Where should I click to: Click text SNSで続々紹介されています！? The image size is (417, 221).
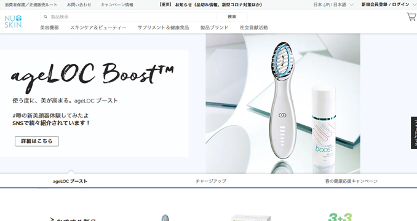point(51,123)
